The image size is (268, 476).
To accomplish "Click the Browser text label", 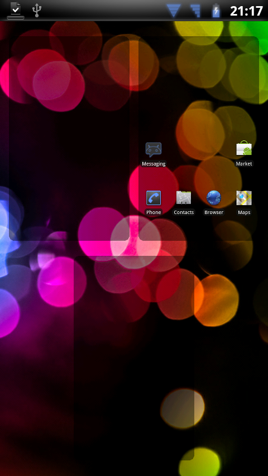I will [214, 212].
